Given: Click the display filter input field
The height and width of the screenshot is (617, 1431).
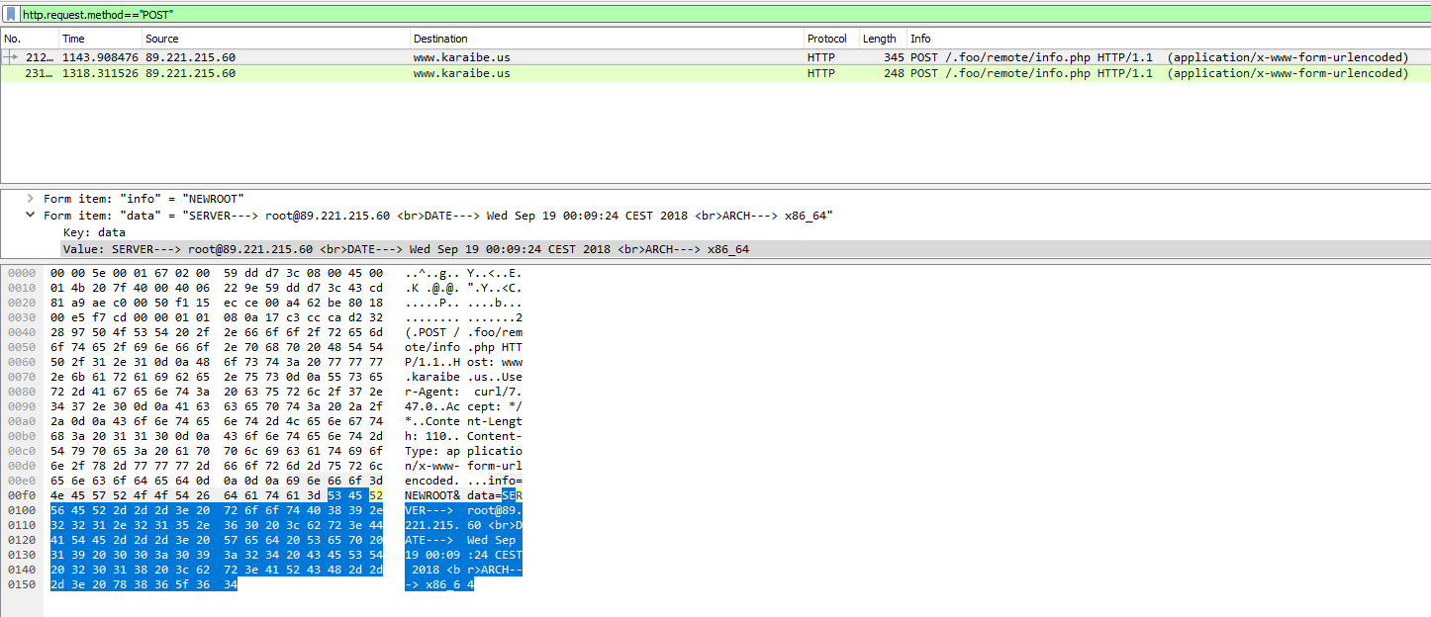Looking at the screenshot, I should [724, 16].
